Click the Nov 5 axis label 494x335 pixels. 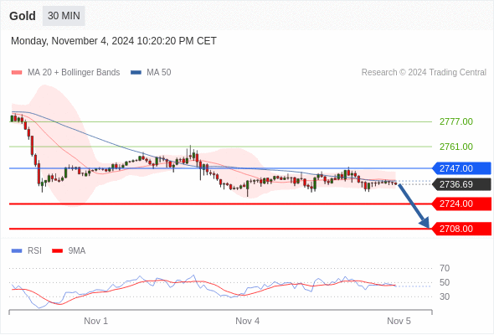(399, 321)
